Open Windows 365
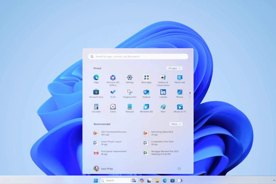This screenshot has height=184, width=276. click(146, 108)
